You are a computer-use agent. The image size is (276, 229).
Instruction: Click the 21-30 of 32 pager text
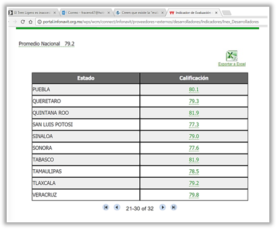coord(140,208)
